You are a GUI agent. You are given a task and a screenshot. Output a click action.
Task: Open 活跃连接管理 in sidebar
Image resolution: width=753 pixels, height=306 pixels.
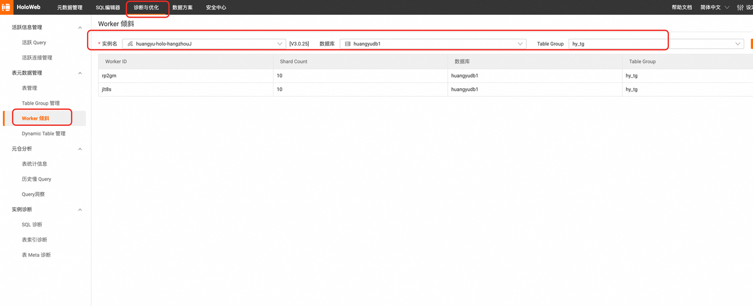(x=37, y=58)
